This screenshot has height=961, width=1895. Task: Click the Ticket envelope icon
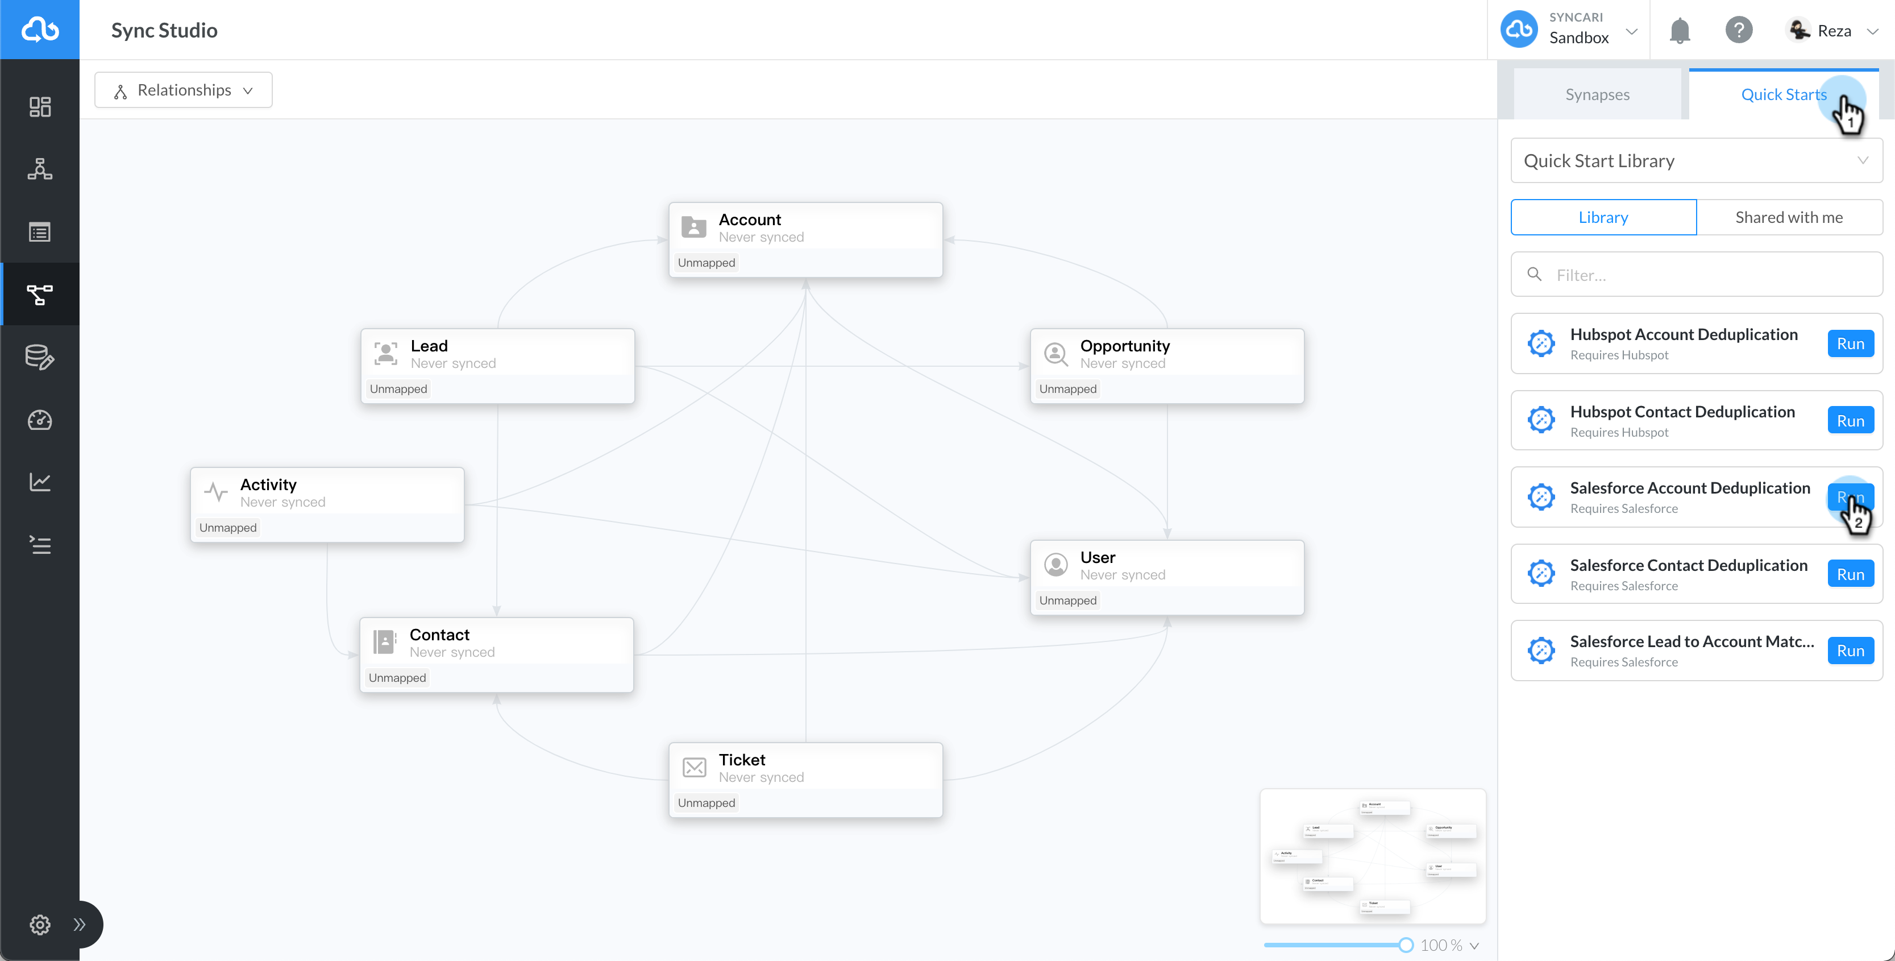tap(693, 768)
